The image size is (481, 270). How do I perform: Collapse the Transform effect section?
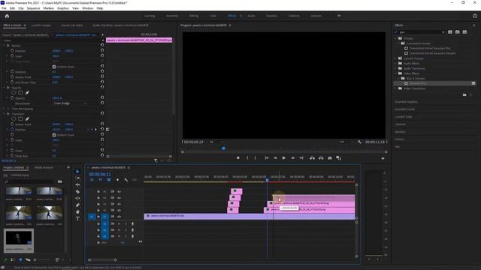4,114
